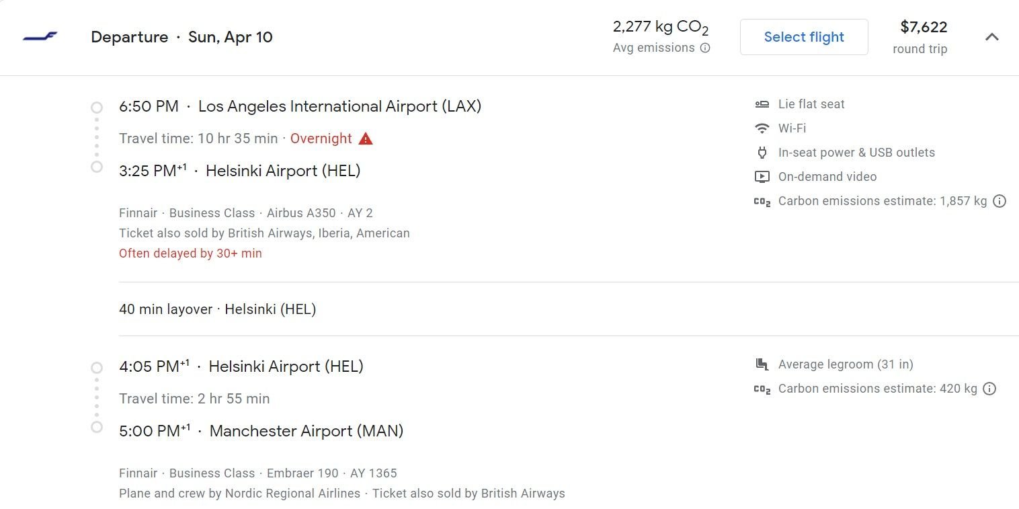Open the Avg emissions info tooltip
The width and height of the screenshot is (1019, 509).
point(705,48)
